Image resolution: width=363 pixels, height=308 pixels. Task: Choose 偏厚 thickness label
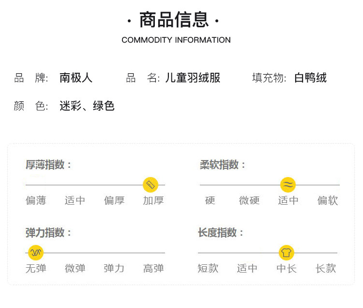click(x=114, y=200)
